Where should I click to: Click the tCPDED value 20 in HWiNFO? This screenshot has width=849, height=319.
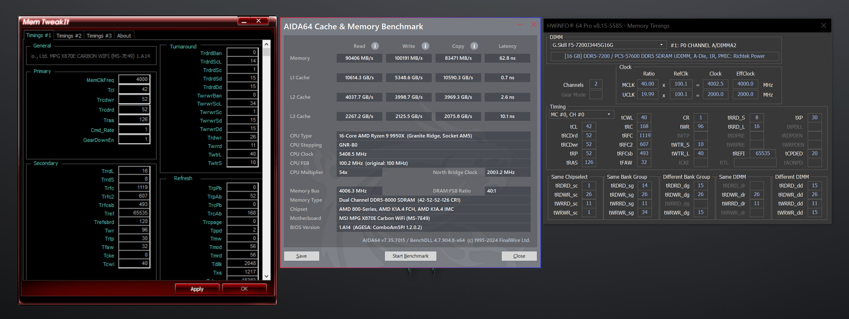click(x=815, y=154)
